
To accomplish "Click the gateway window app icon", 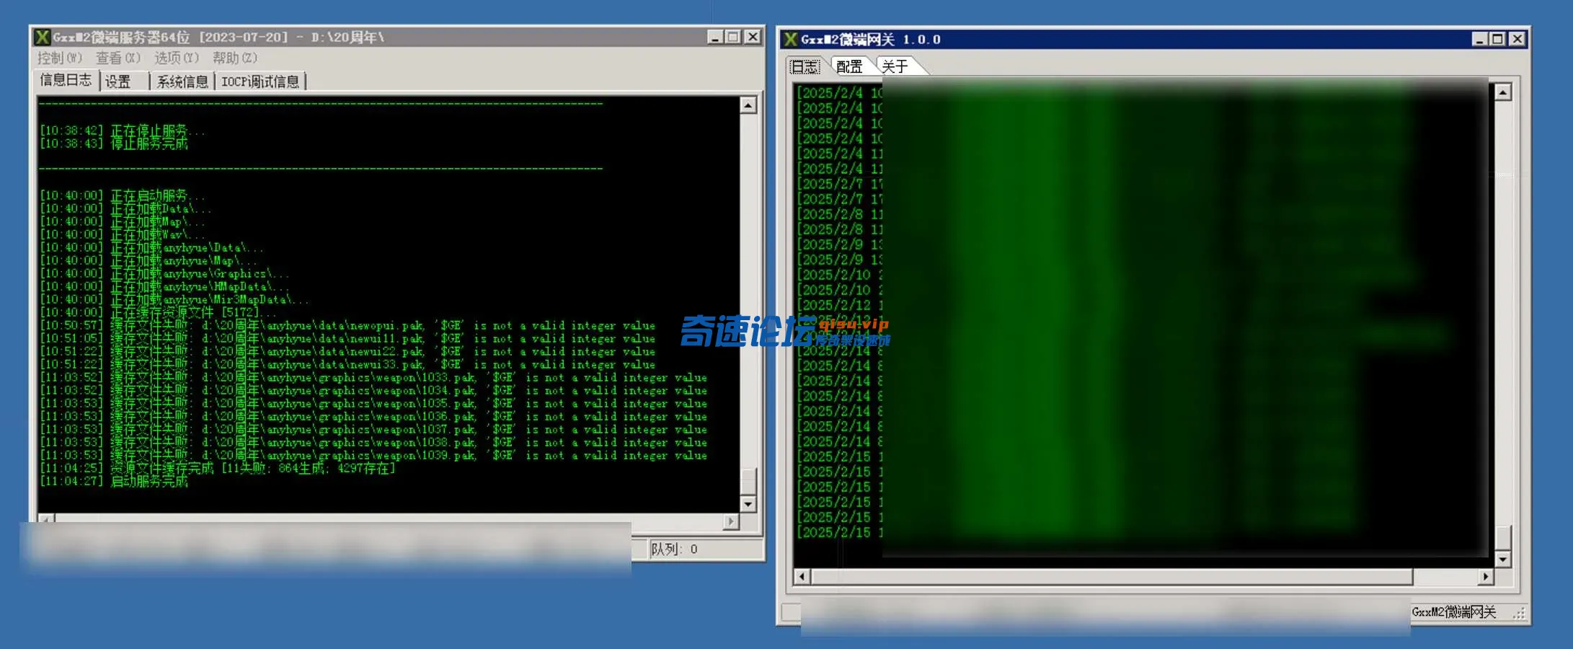I will (791, 40).
